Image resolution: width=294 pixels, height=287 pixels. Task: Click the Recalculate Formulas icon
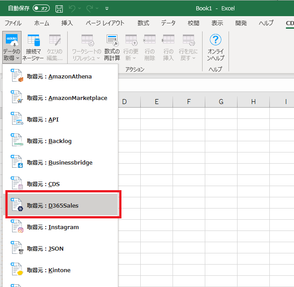[112, 48]
